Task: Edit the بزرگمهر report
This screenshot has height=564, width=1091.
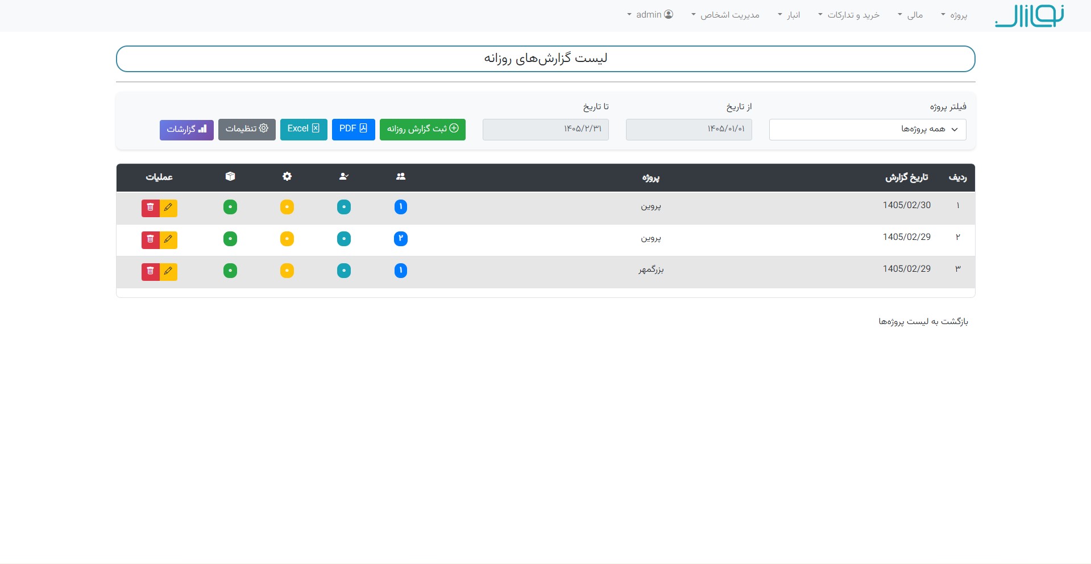Action: (168, 272)
